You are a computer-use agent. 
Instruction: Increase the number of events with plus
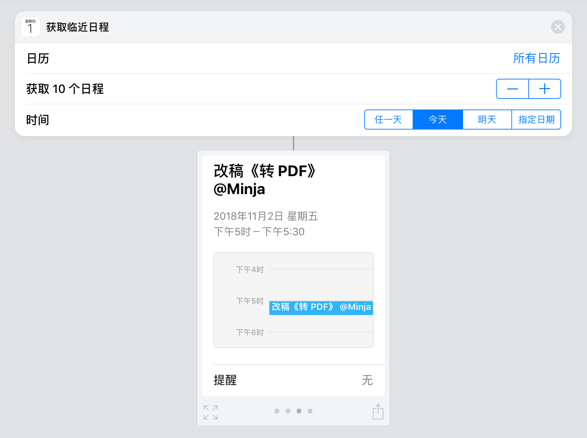click(x=545, y=89)
